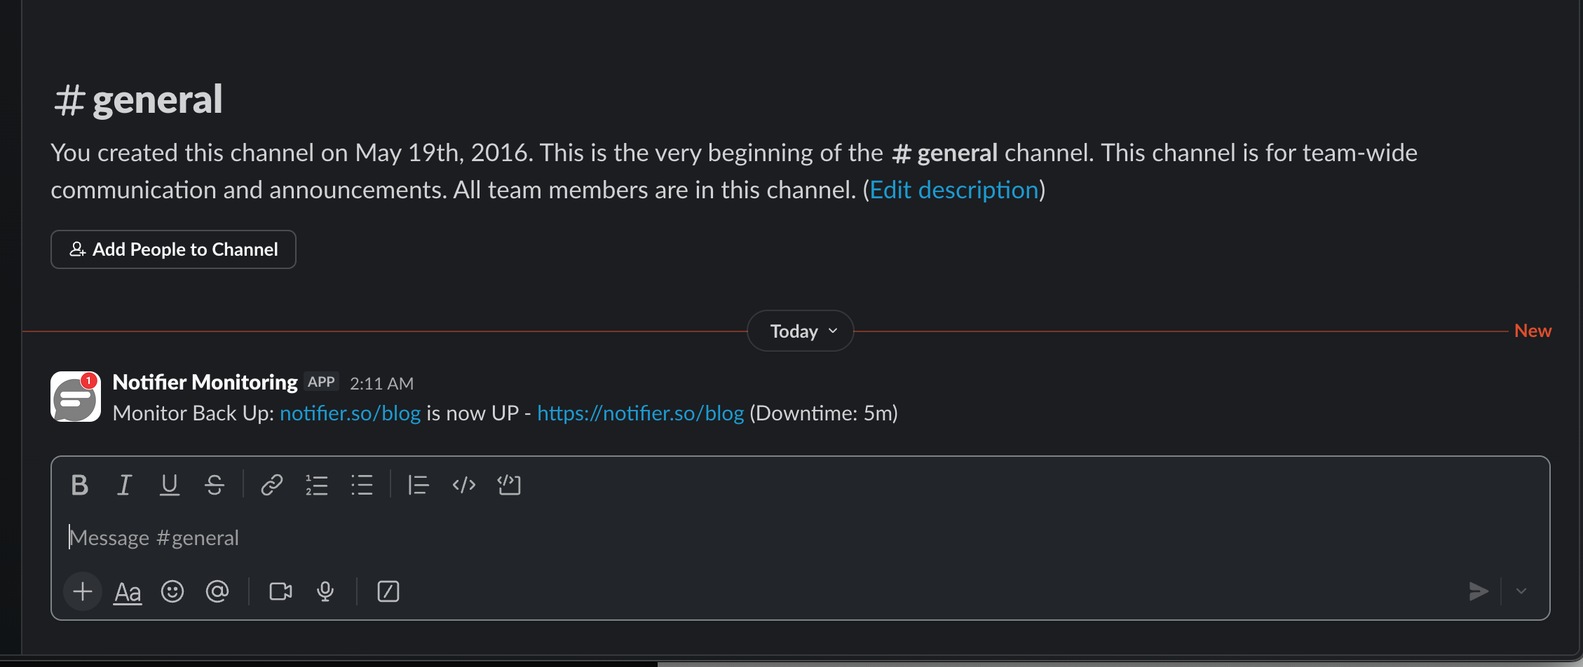Apply strikethrough formatting
Image resolution: width=1583 pixels, height=667 pixels.
click(x=215, y=485)
